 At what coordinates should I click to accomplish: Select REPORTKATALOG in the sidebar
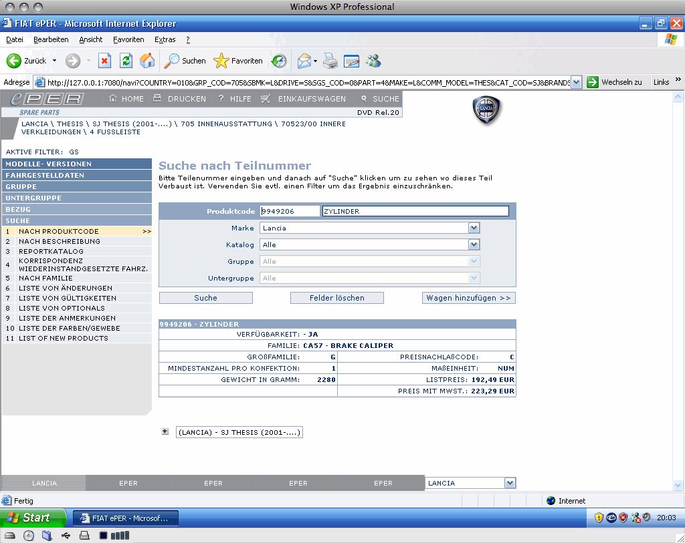[77, 252]
